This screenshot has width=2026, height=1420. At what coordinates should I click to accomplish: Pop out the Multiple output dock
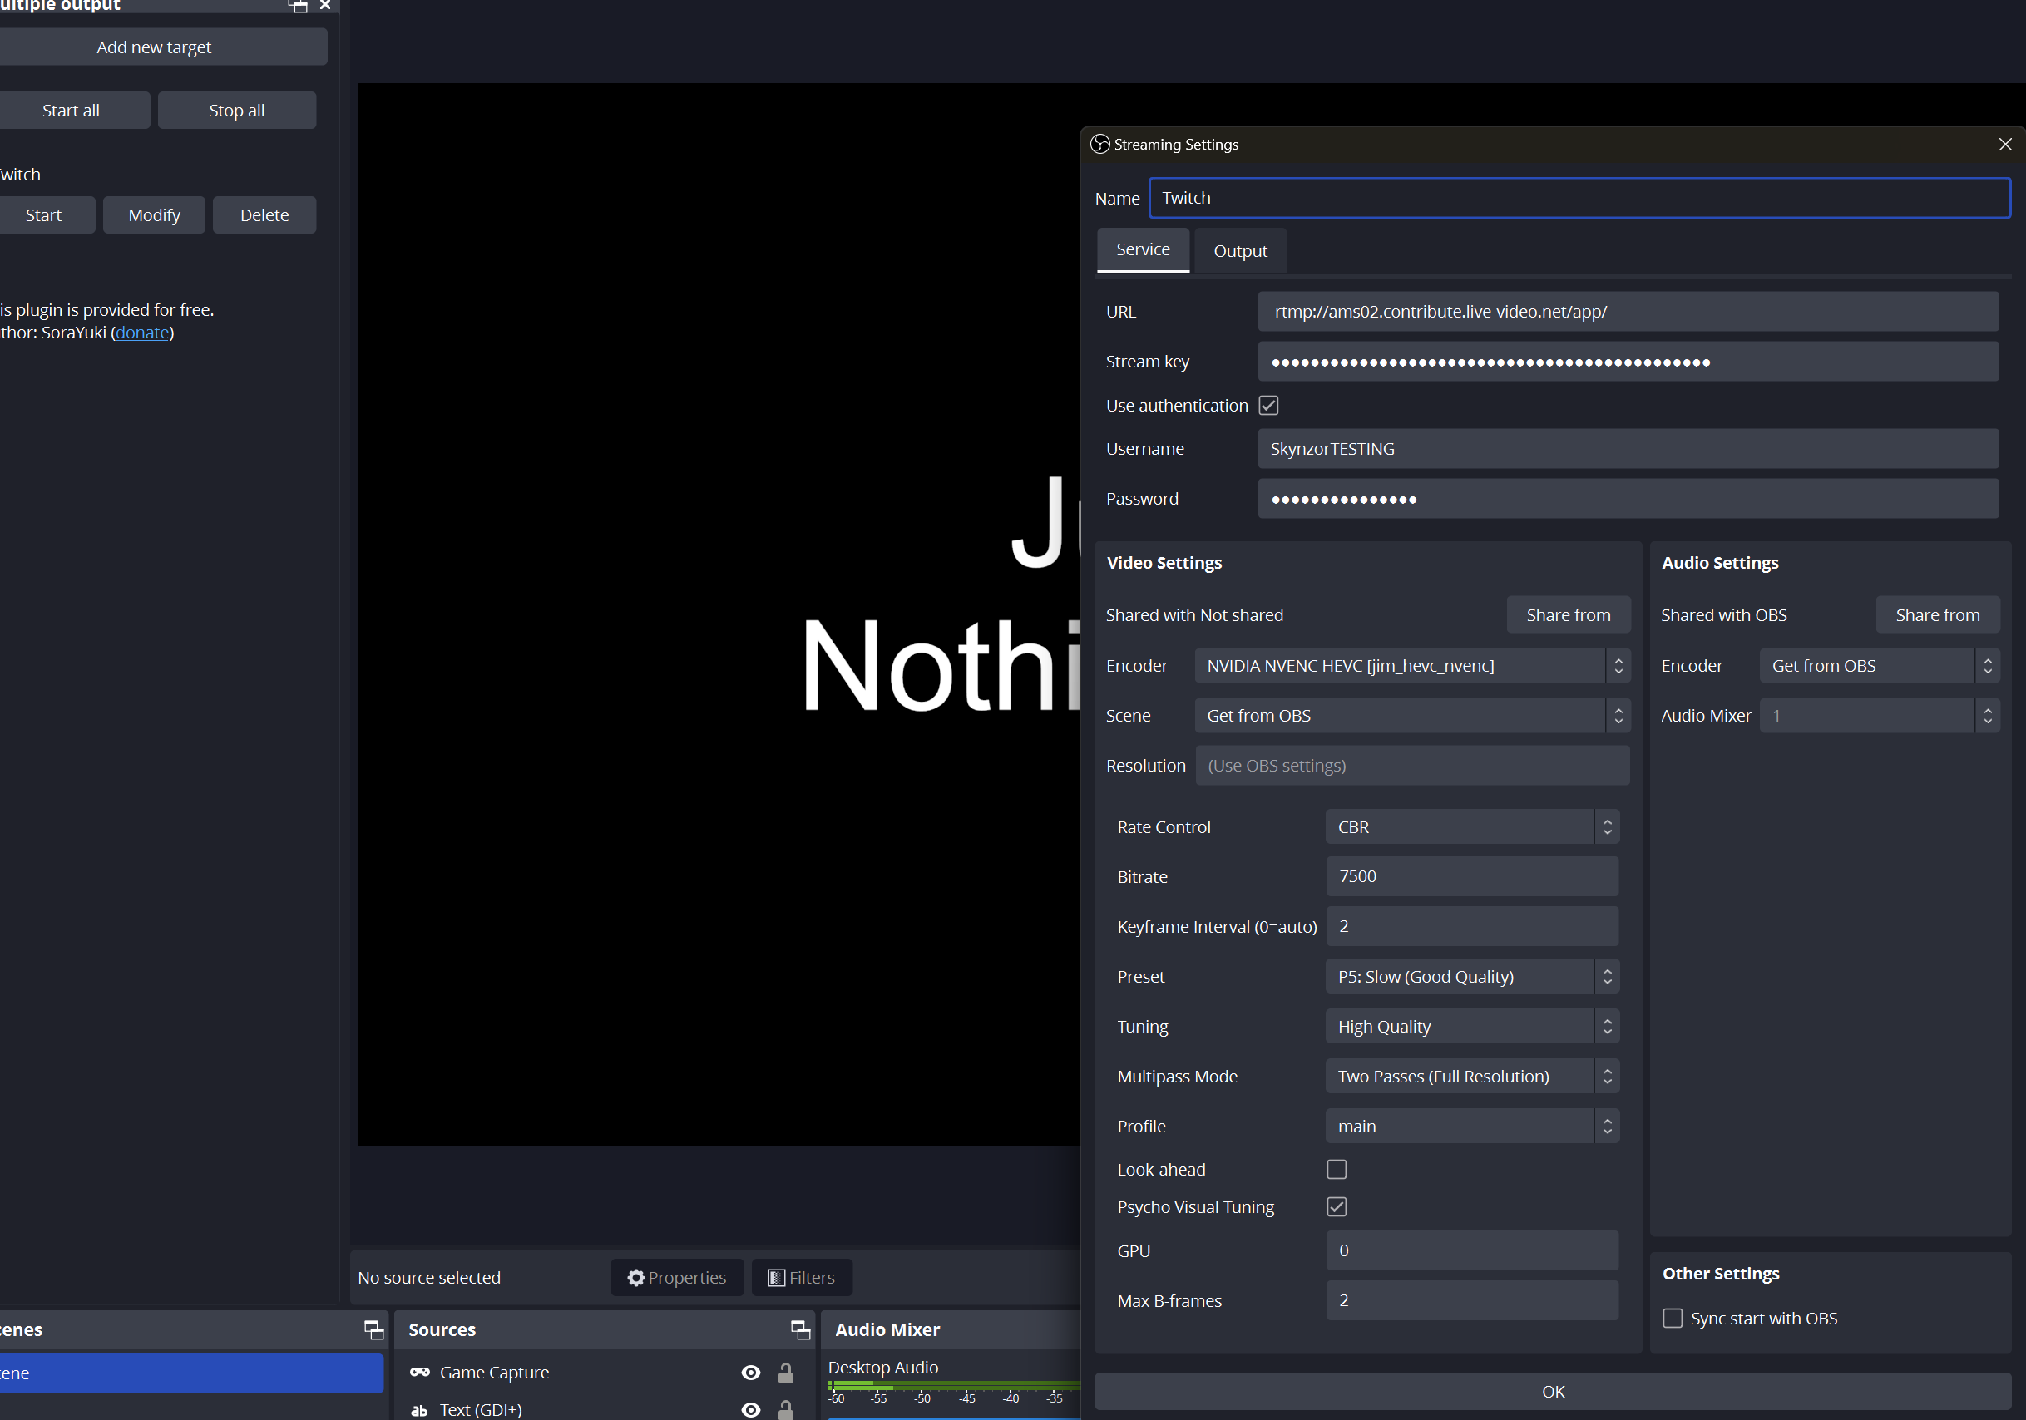298,5
